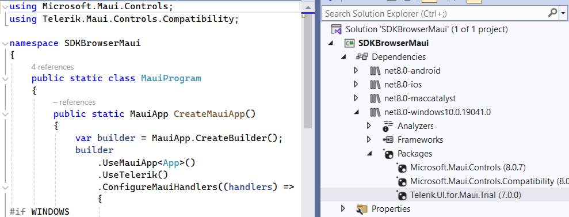Open the '4 references' CodeLens link
Image resolution: width=569 pixels, height=217 pixels.
point(52,67)
